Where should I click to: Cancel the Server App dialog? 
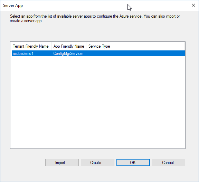(168, 162)
